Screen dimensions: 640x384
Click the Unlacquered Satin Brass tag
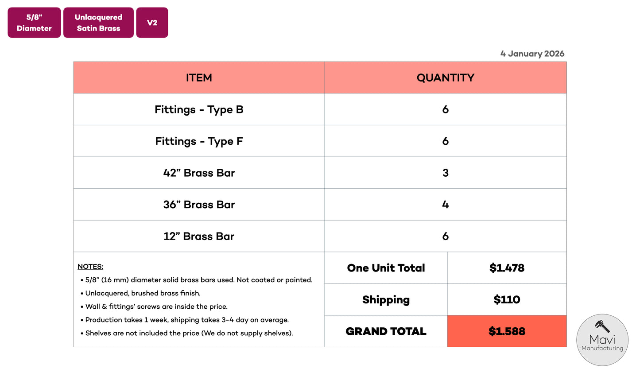[x=98, y=23]
